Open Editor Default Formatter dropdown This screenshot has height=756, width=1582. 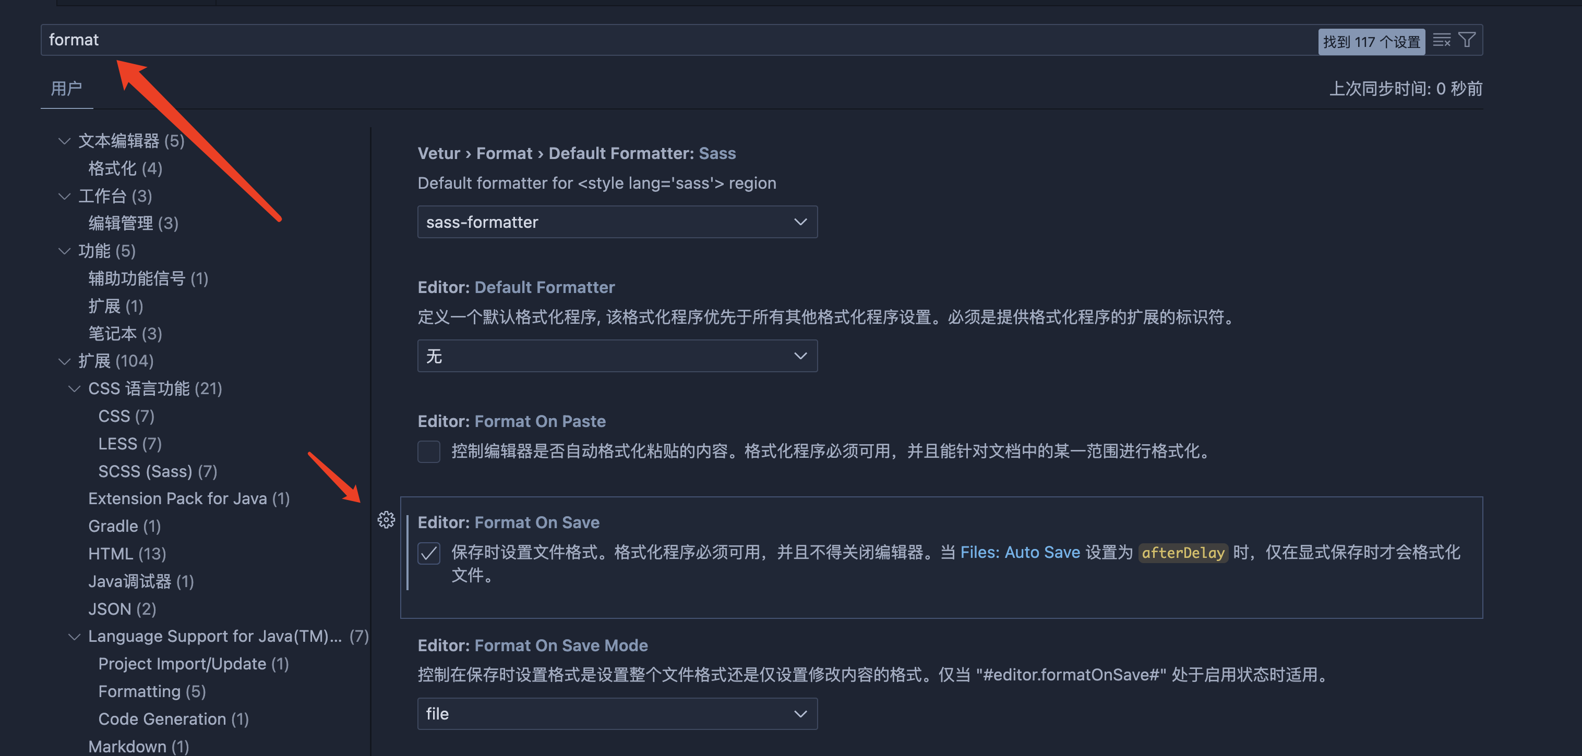point(617,356)
